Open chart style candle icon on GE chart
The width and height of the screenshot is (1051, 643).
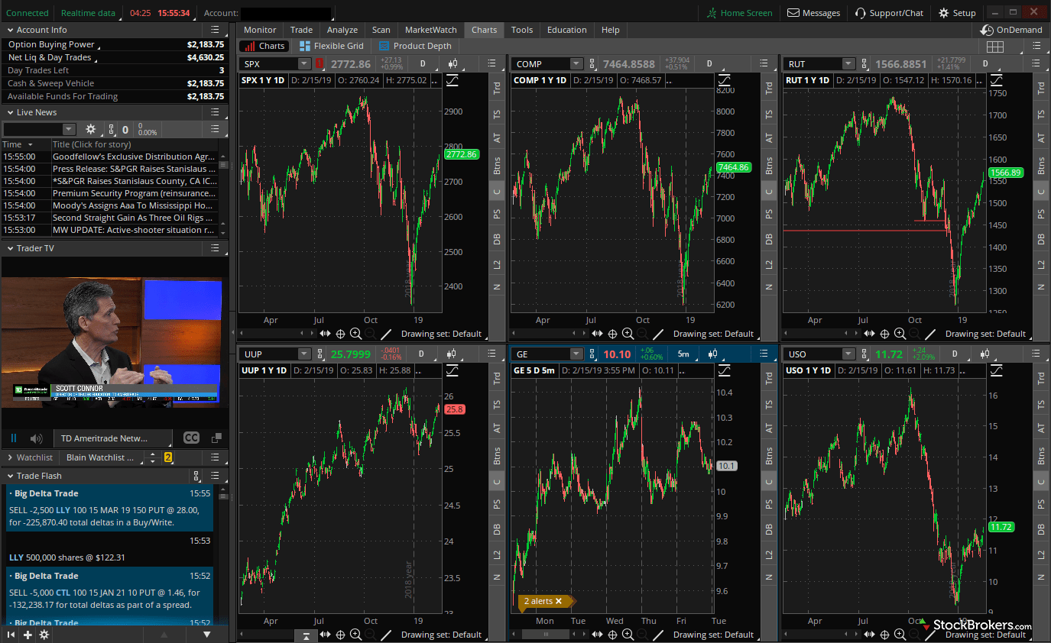712,354
